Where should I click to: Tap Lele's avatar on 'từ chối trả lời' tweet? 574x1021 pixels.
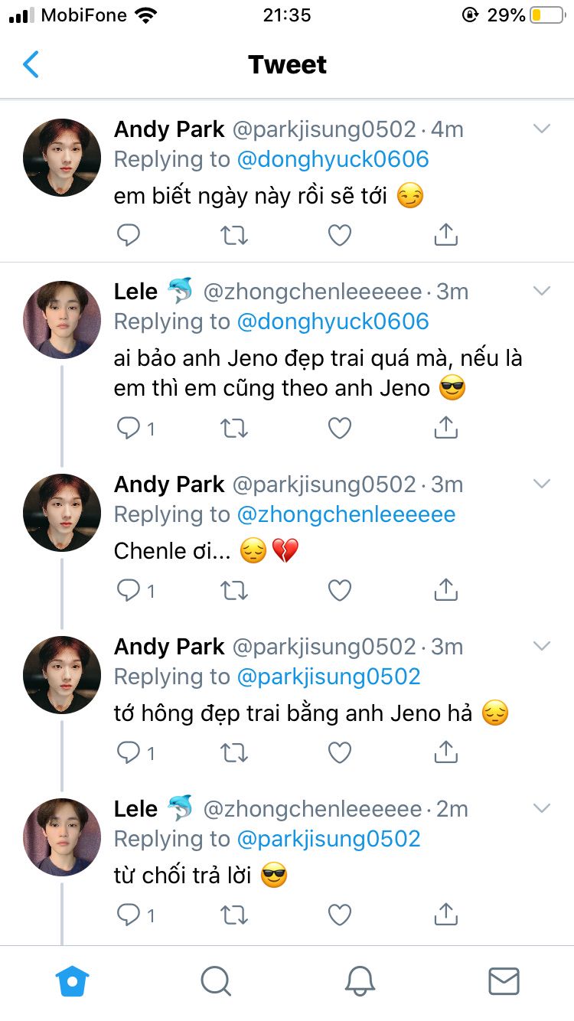point(62,837)
